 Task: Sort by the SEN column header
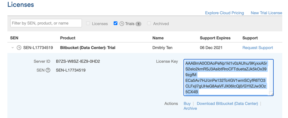(x=14, y=38)
